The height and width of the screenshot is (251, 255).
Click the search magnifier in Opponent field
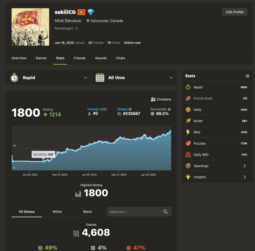(x=165, y=212)
